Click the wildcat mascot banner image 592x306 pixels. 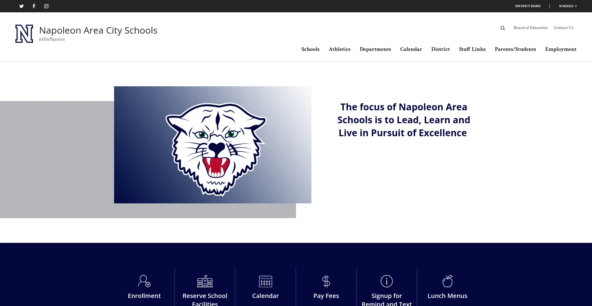point(213,145)
